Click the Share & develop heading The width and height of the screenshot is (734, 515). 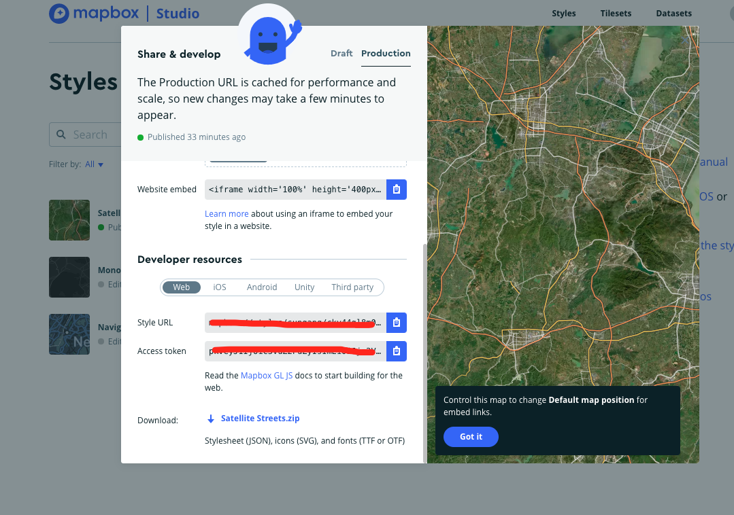click(x=179, y=54)
